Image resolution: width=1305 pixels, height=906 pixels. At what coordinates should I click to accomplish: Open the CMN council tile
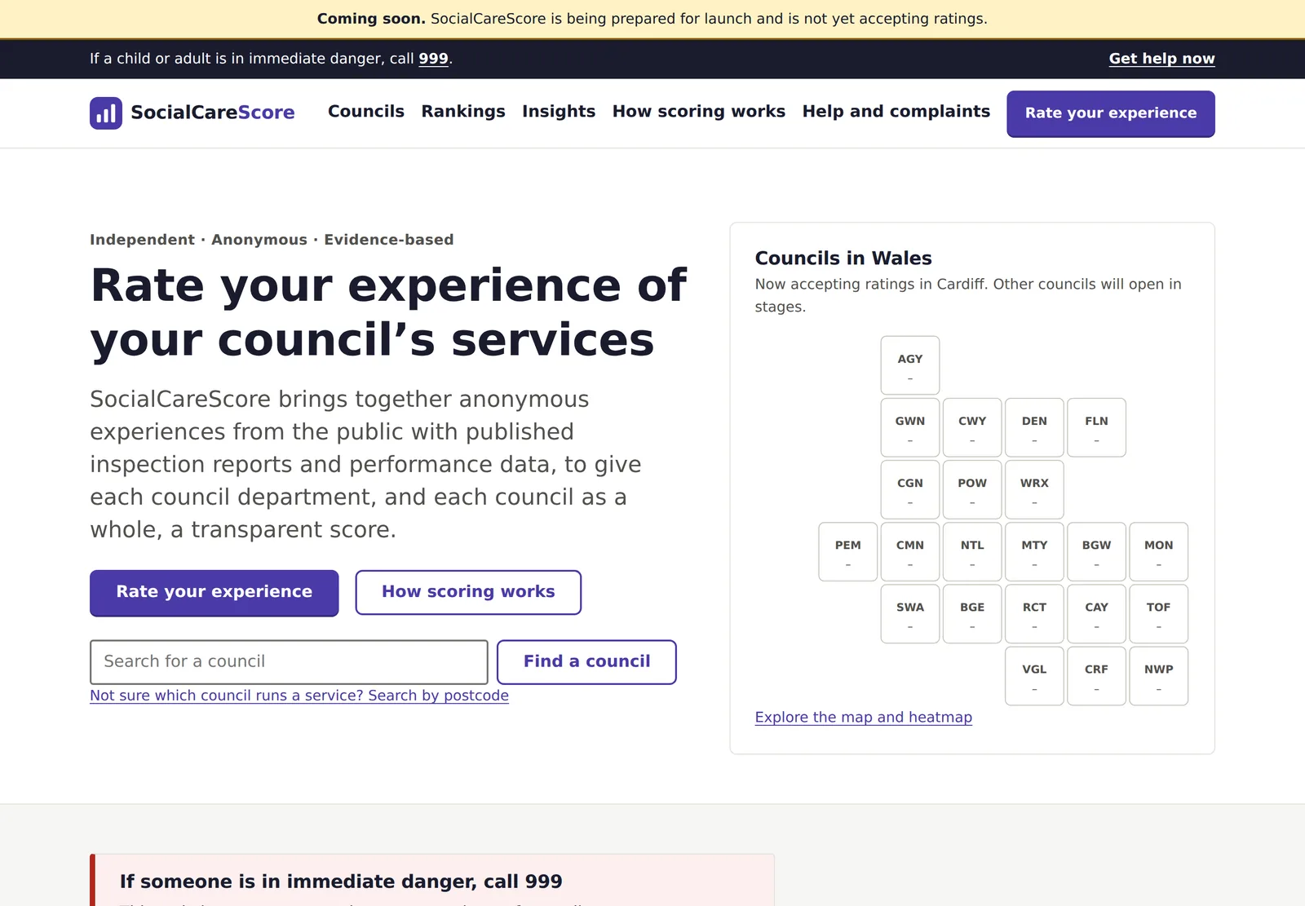pyautogui.click(x=910, y=552)
